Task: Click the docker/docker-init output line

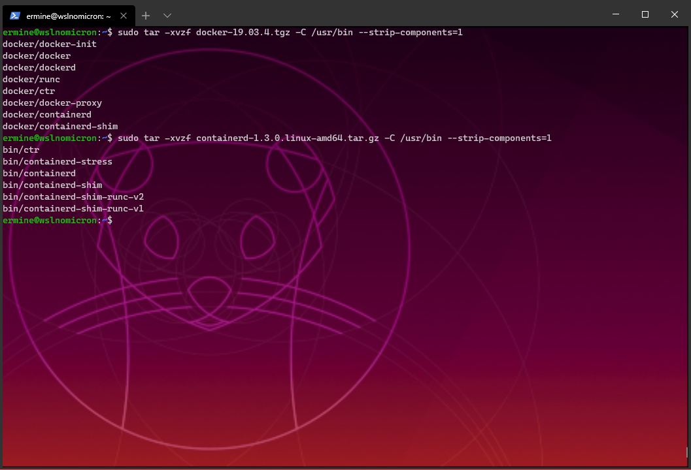Action: [49, 44]
